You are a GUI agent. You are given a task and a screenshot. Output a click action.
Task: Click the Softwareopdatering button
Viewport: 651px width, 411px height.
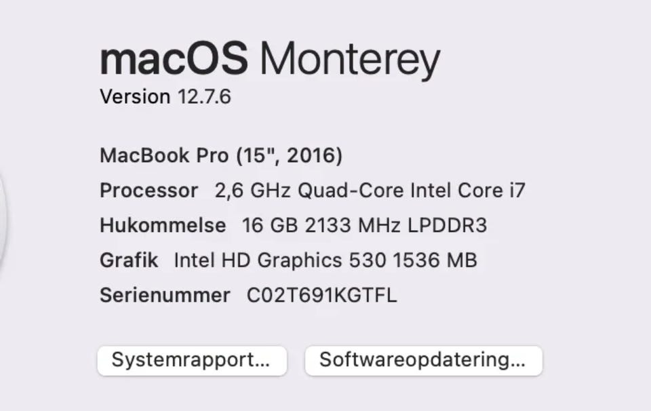click(423, 360)
